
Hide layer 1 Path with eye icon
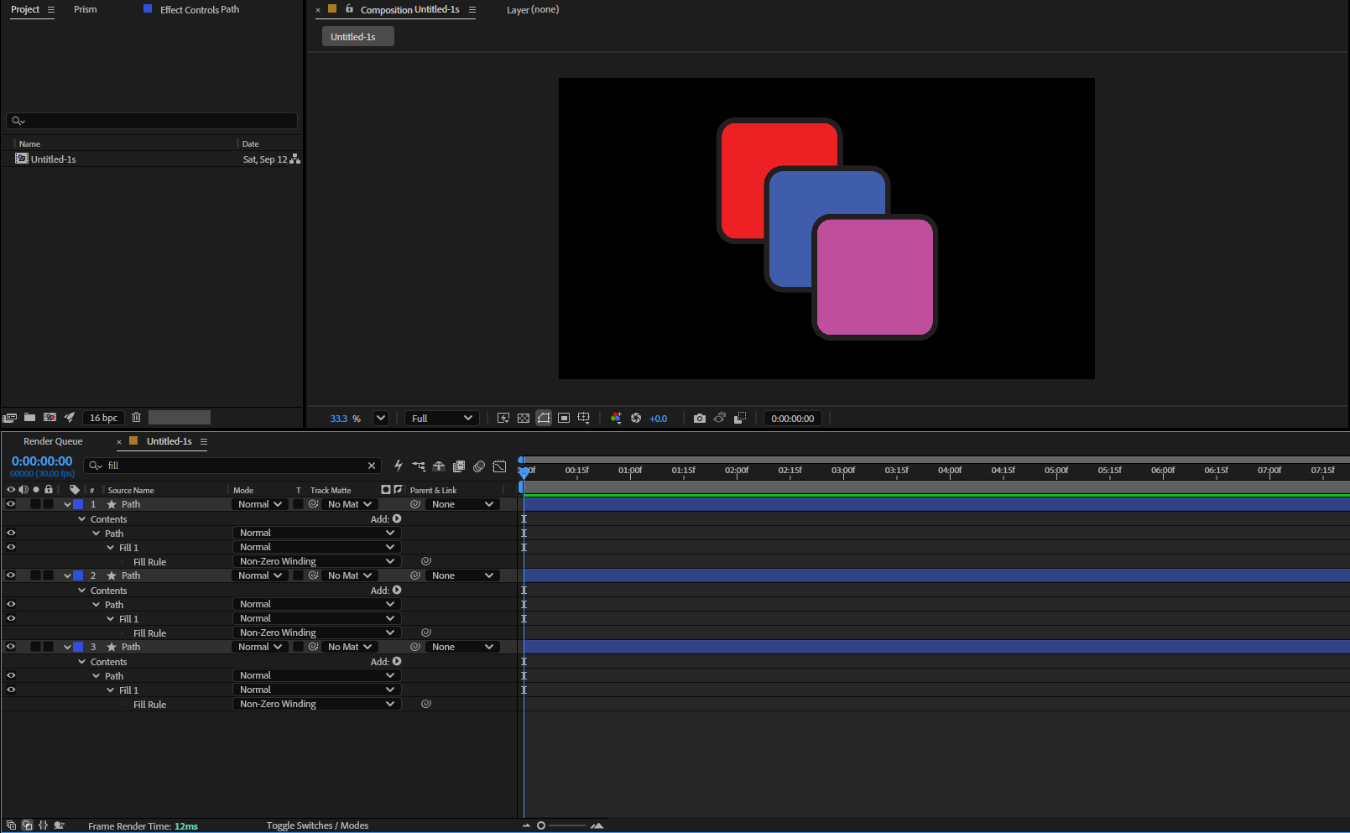[x=11, y=504]
